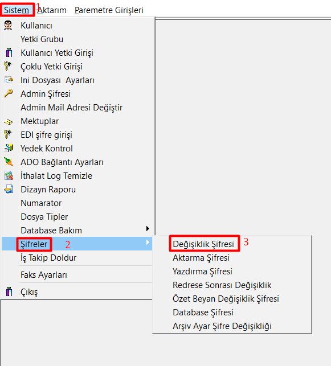Click the Kullanıcı user face icon
The width and height of the screenshot is (331, 366).
[x=8, y=25]
